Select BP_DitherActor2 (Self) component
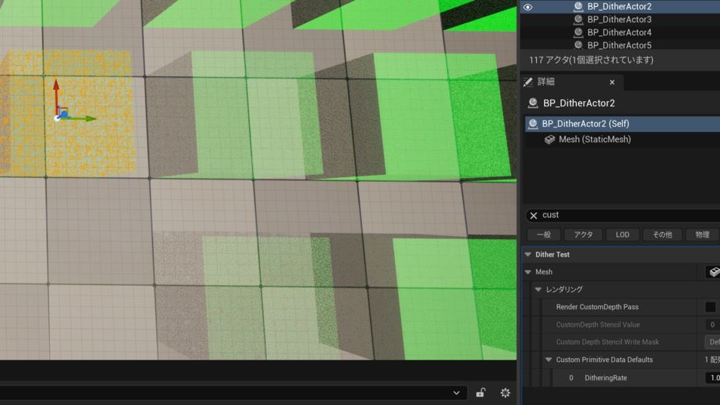Viewport: 720px width, 405px height. point(623,124)
